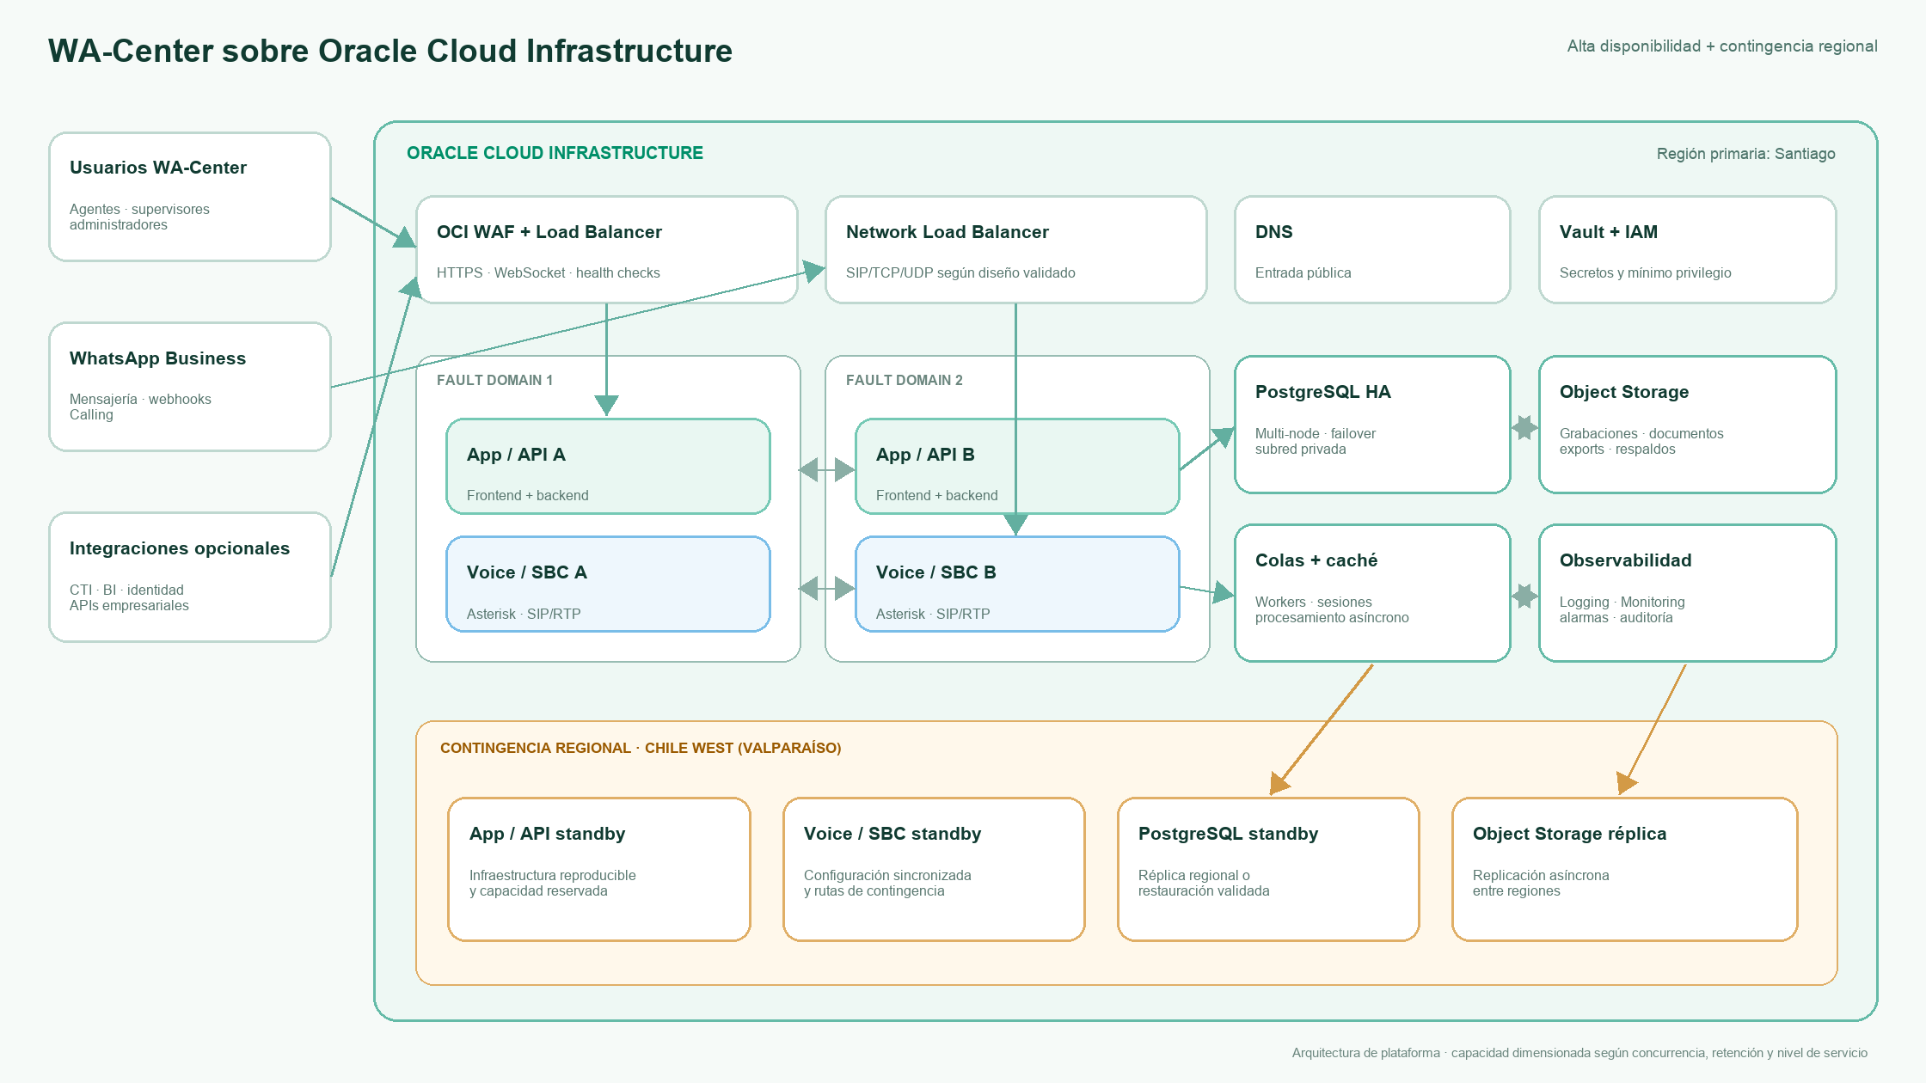Click the 'Workers · sesiones' text
This screenshot has height=1083, width=1926.
[1313, 602]
